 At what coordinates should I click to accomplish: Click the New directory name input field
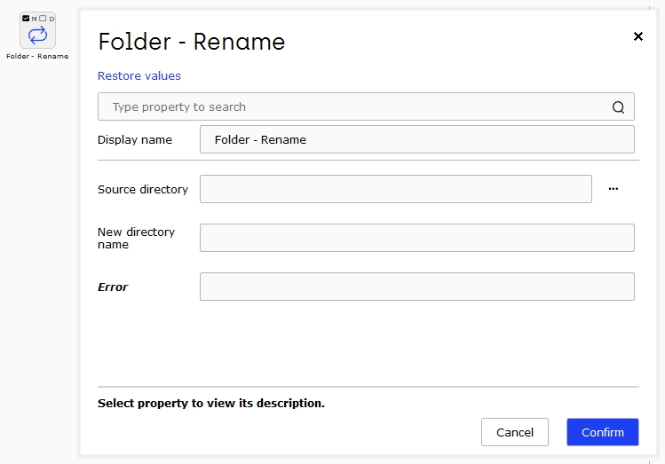pos(417,238)
